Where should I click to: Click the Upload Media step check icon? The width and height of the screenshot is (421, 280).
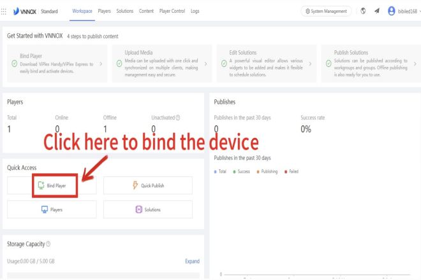[119, 64]
